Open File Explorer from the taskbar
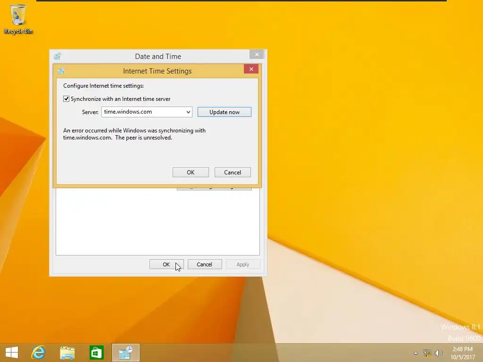The height and width of the screenshot is (362, 483). point(67,353)
